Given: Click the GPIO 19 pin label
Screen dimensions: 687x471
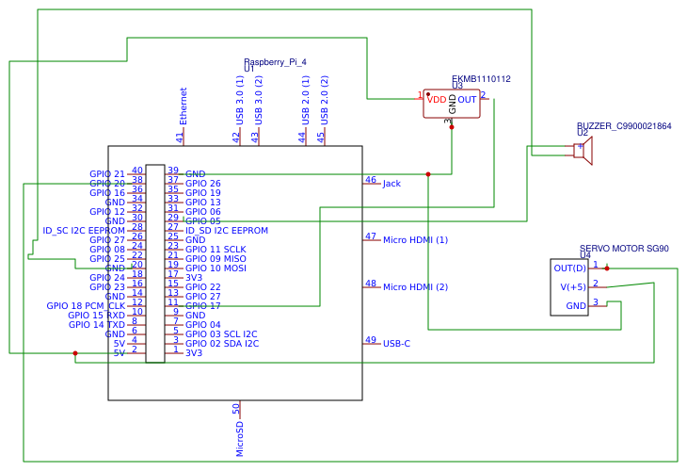Looking at the screenshot, I should coord(203,193).
